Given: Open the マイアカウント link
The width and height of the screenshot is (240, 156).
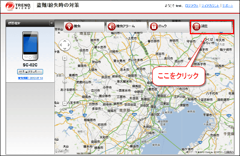Looking at the screenshot, I should [210, 6].
